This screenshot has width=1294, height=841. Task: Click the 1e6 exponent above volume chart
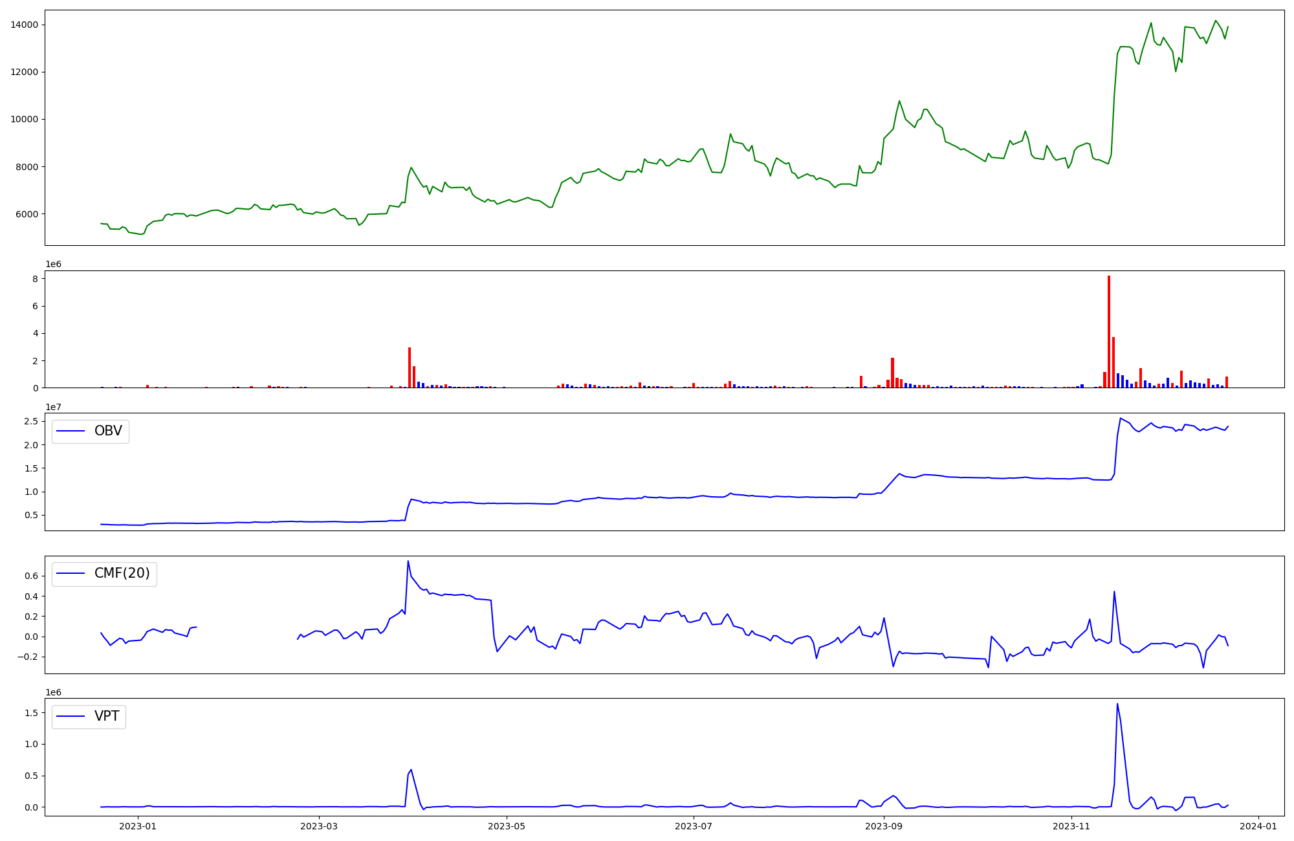(x=53, y=264)
